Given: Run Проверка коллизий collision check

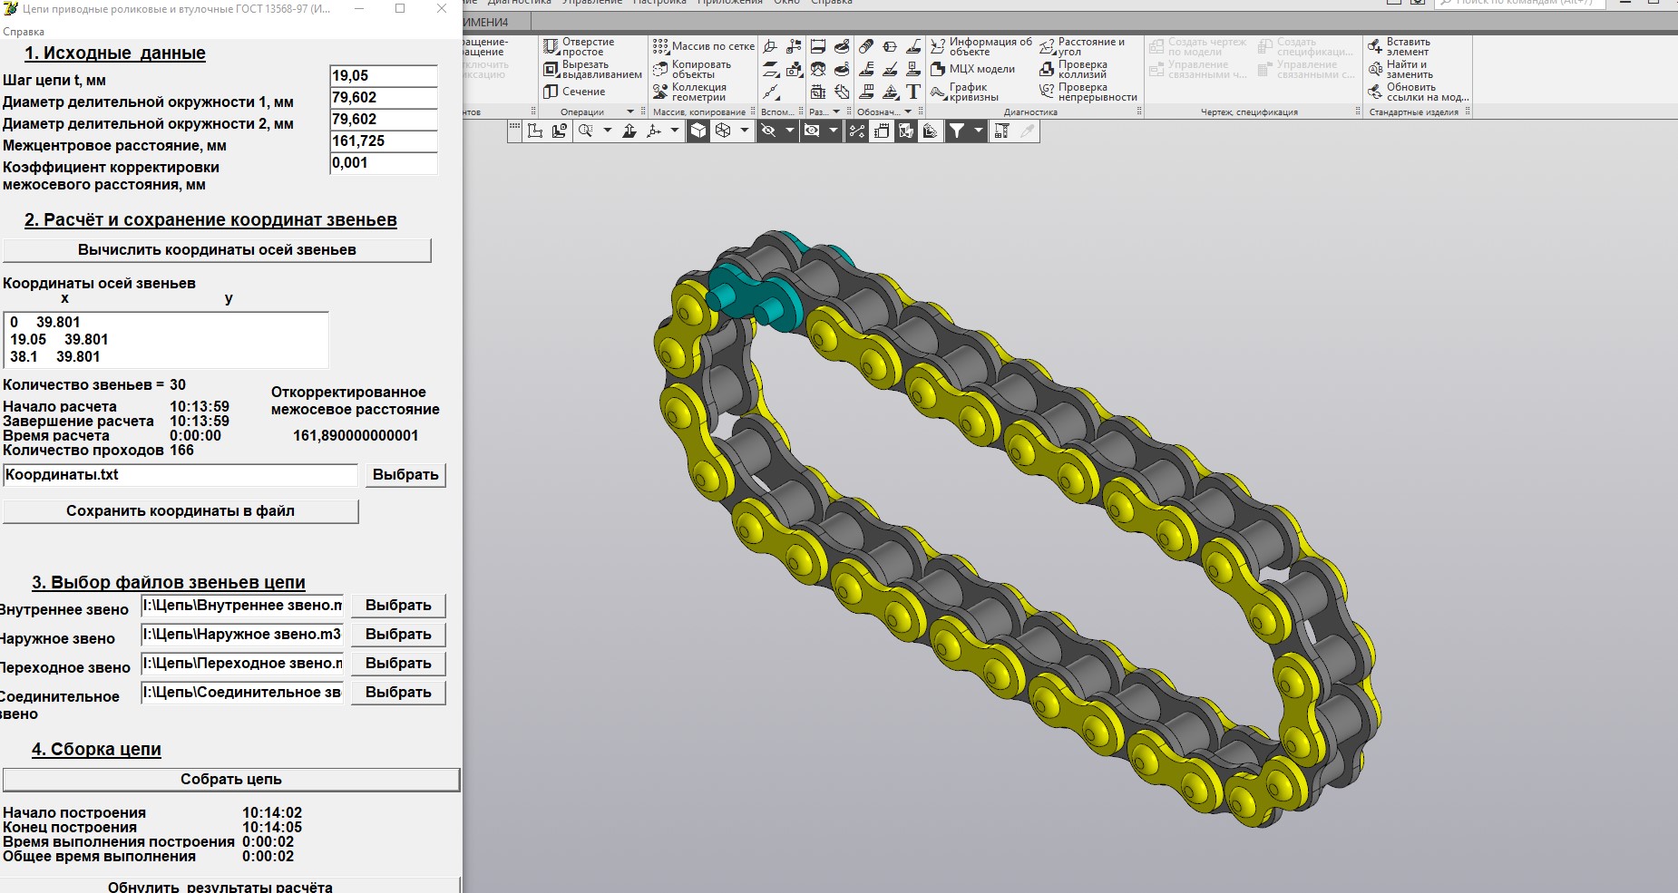Looking at the screenshot, I should click(1048, 69).
